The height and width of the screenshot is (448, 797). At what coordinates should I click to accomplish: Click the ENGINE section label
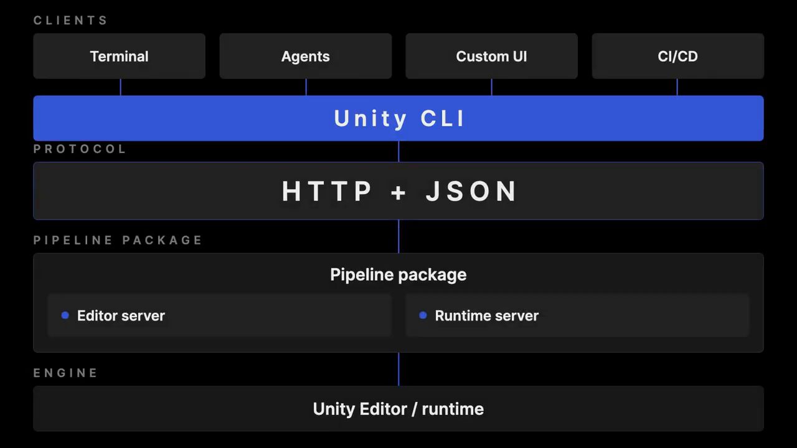coord(65,373)
